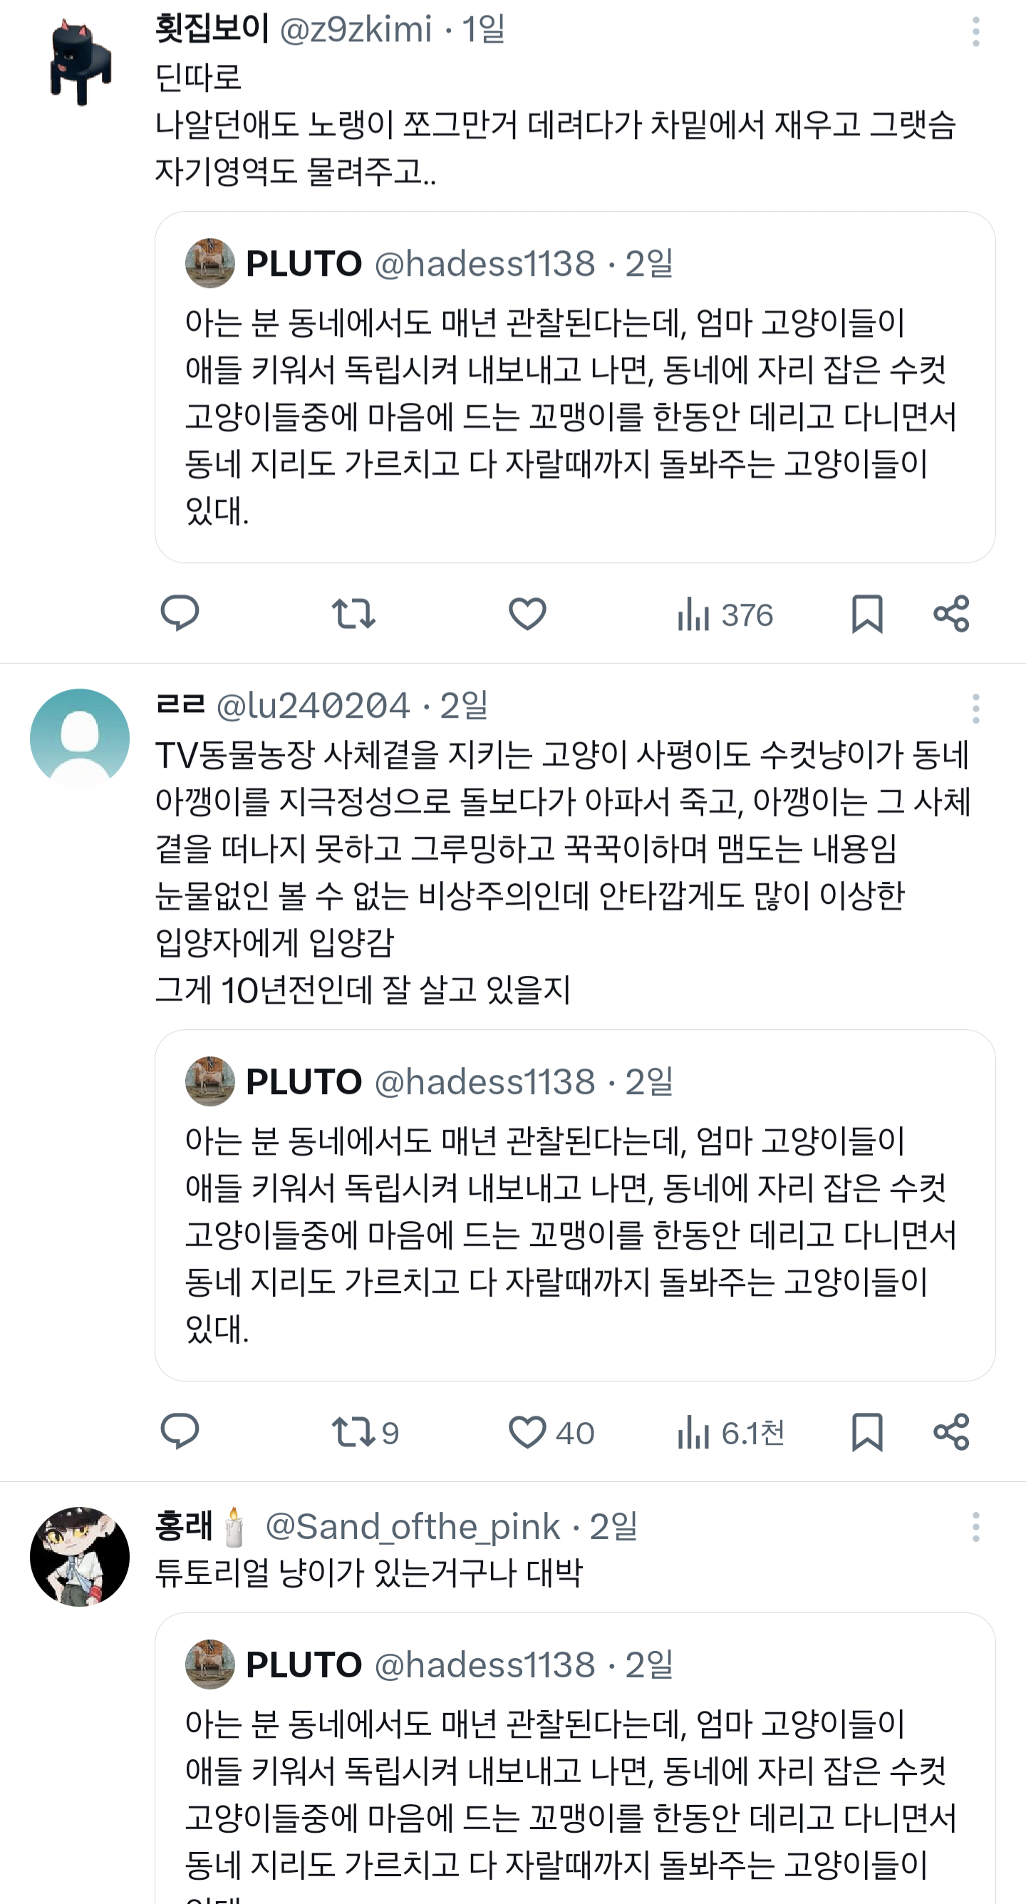
Task: Open the reply icon on 횟집보이's tweet
Action: click(x=181, y=613)
